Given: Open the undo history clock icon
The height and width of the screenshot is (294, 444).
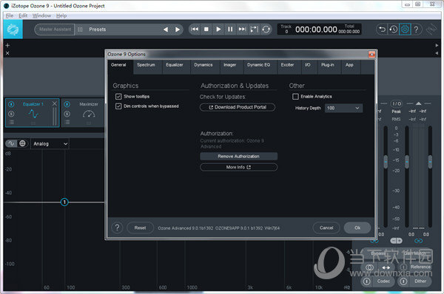Looking at the screenshot, I should tap(394, 29).
